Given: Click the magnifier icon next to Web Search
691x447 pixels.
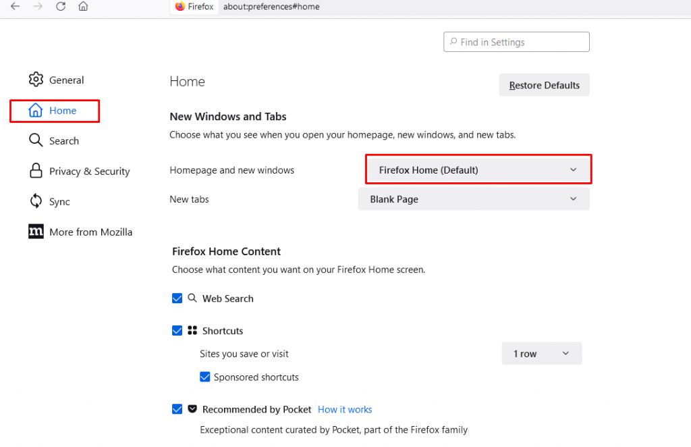Looking at the screenshot, I should coord(192,298).
